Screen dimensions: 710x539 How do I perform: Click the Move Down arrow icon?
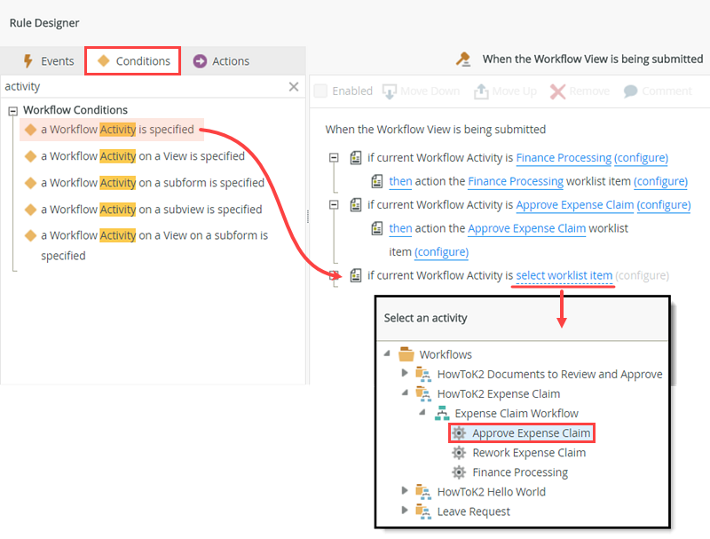tap(389, 91)
